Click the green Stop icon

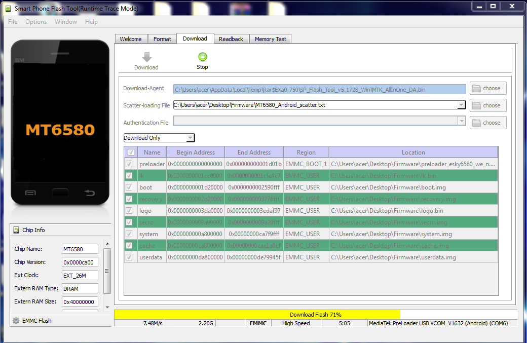tap(202, 56)
